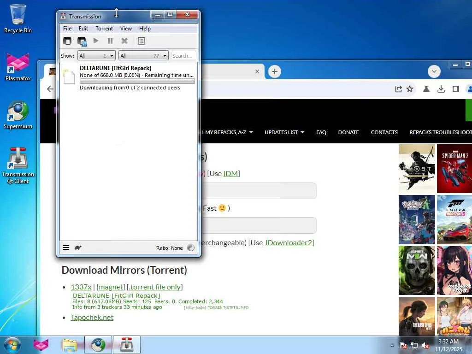Screen dimensions: 472x354
Task: Open File Explorer from the taskbar
Action: click(x=69, y=345)
